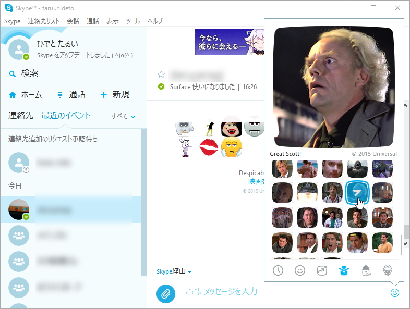Open the 会話 menu
Viewport: 410px width, 309px height.
[73, 21]
